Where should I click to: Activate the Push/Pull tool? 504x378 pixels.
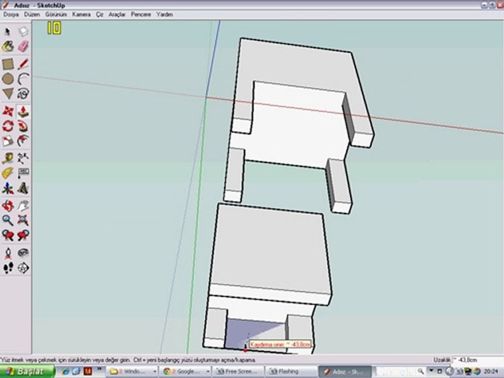[x=23, y=111]
